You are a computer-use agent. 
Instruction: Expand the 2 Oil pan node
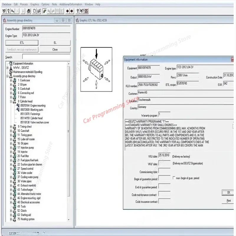[x=11, y=85]
